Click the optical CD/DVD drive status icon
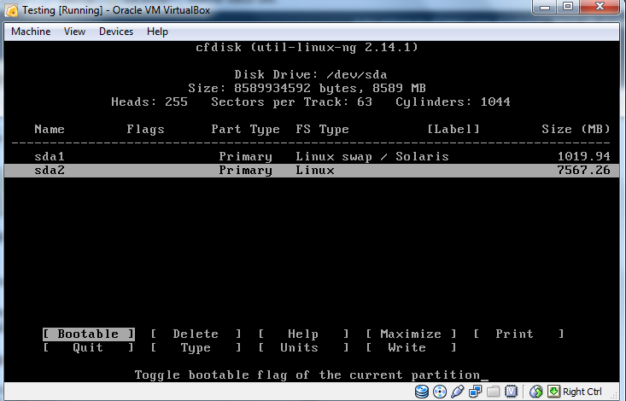 pos(440,392)
